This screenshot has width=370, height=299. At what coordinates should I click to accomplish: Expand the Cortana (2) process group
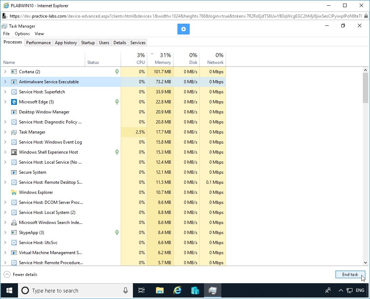pyautogui.click(x=5, y=72)
